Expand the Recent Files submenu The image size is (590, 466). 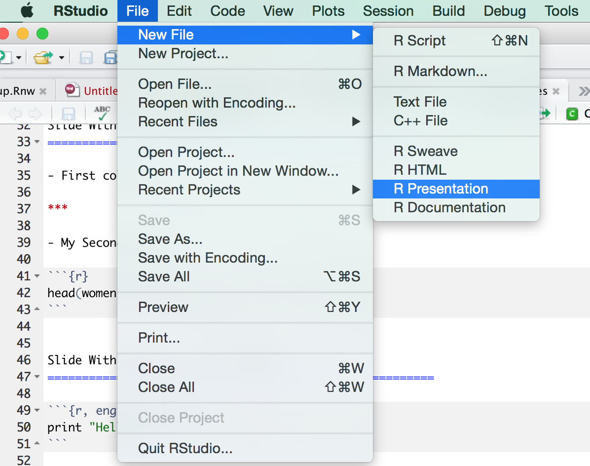pyautogui.click(x=245, y=121)
